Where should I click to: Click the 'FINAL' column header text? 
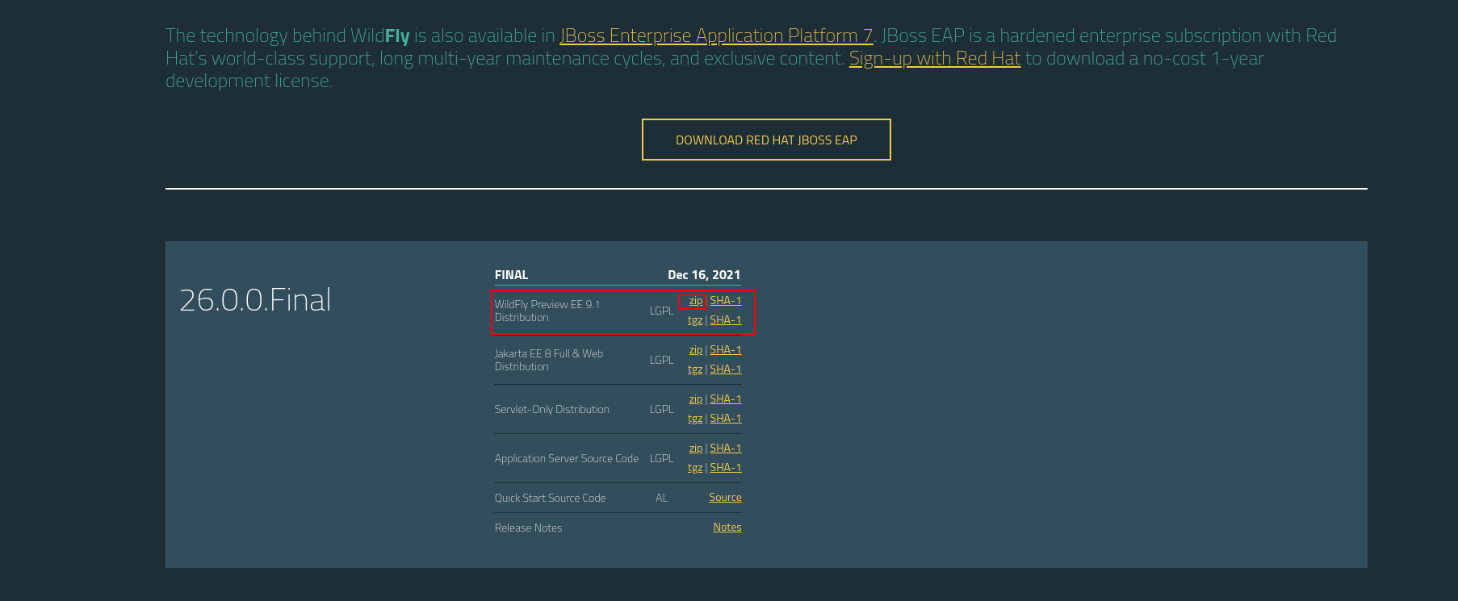point(511,275)
